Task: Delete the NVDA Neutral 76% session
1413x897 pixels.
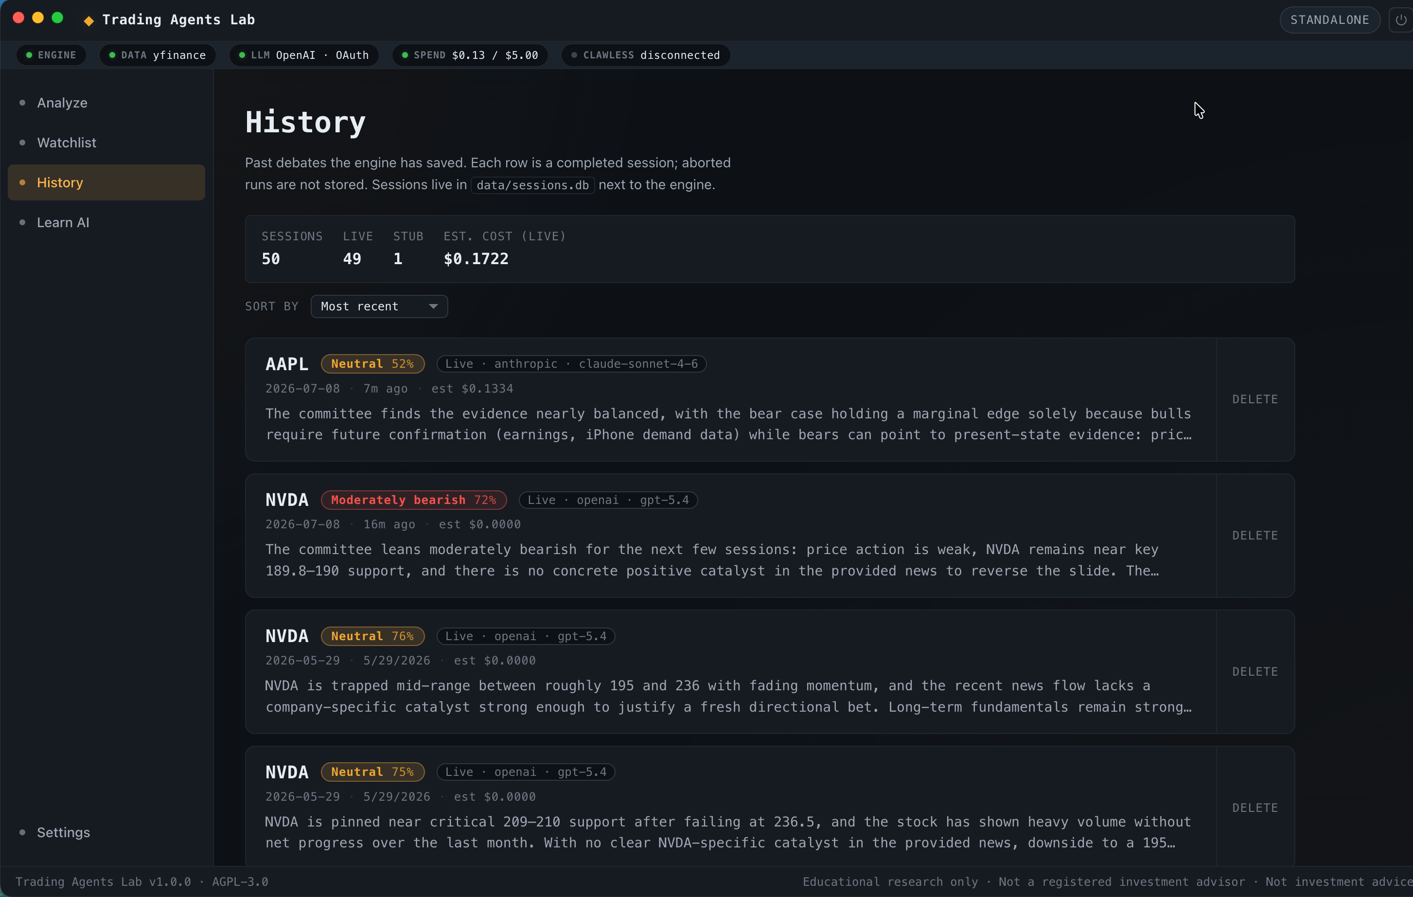Action: pyautogui.click(x=1255, y=672)
